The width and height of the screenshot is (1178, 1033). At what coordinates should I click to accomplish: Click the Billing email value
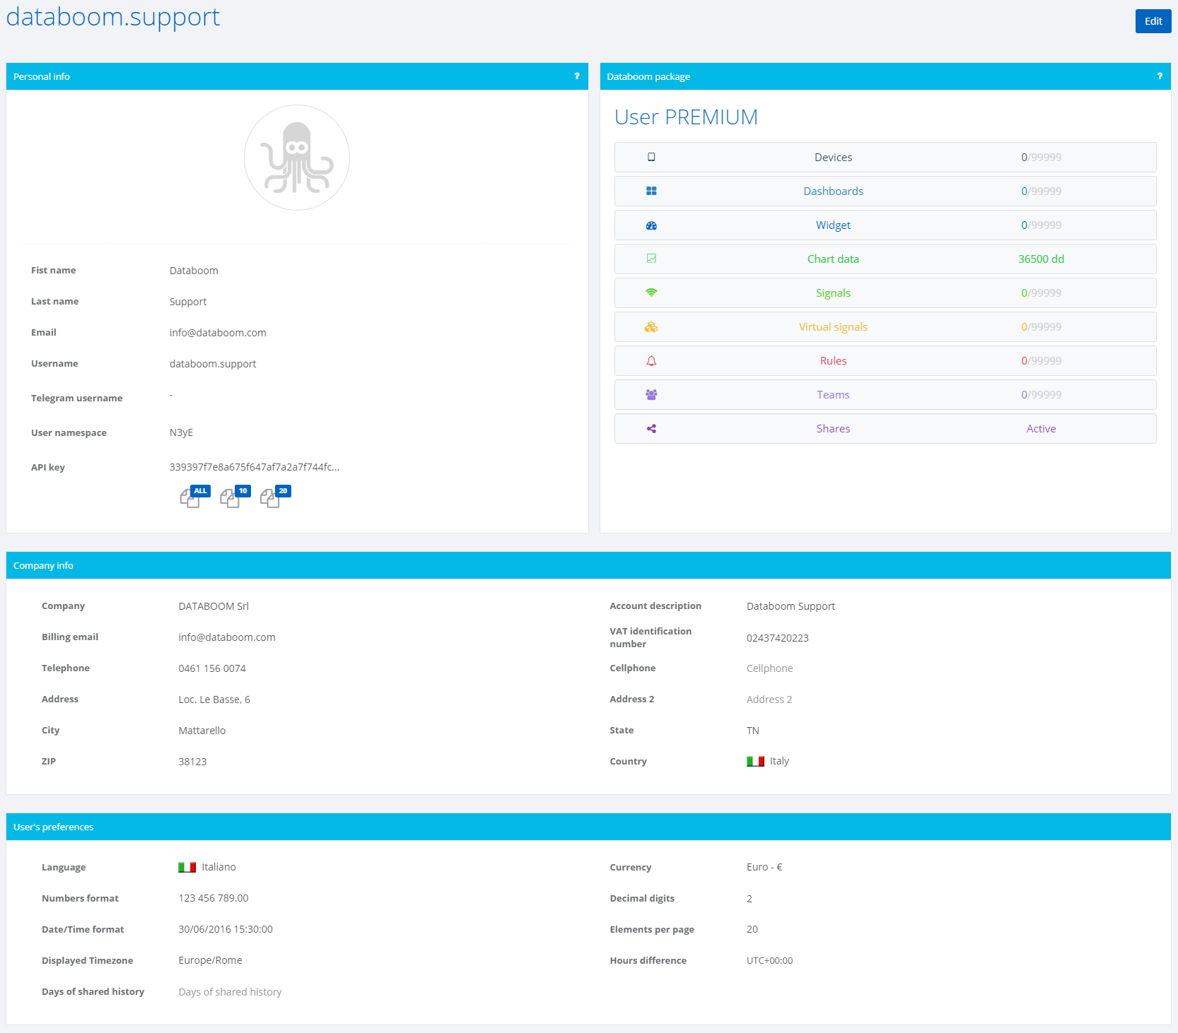tap(227, 637)
